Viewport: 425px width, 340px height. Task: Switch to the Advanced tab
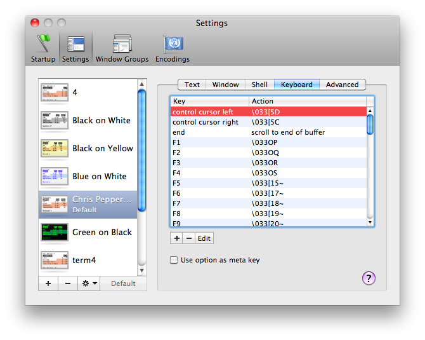click(x=343, y=85)
